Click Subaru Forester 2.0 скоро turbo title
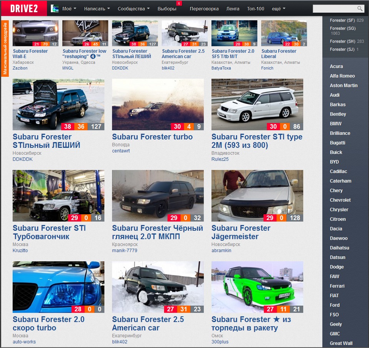Image resolution: width=369 pixels, height=348 pixels. pyautogui.click(x=48, y=323)
